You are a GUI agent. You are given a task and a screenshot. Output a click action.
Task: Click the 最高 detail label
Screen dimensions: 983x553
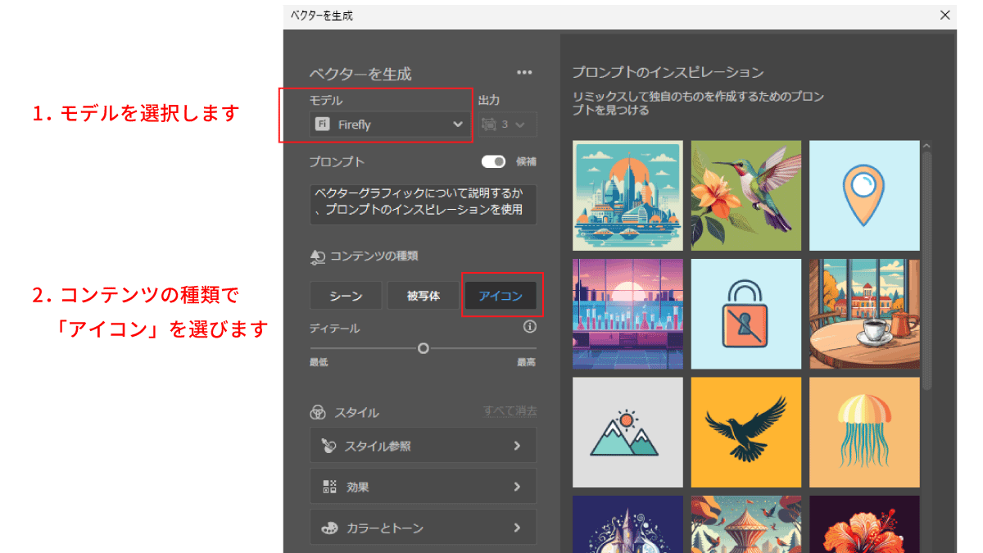(x=526, y=362)
